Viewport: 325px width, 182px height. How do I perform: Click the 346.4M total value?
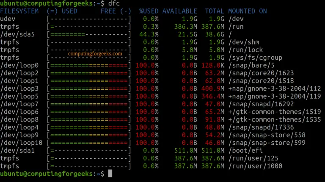(213, 97)
